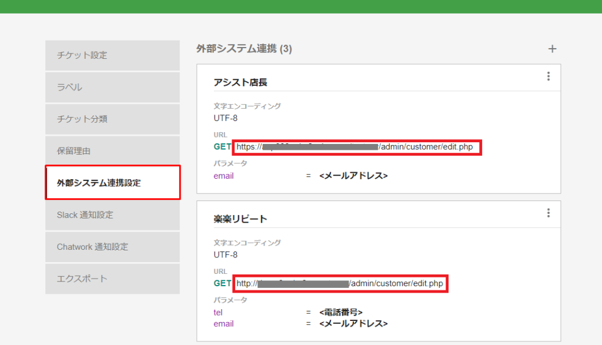Go to チケット分類 settings
Image resolution: width=602 pixels, height=345 pixels.
point(112,119)
